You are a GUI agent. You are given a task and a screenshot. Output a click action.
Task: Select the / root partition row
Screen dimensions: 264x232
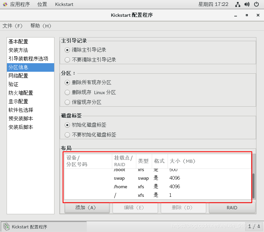coord(158,195)
